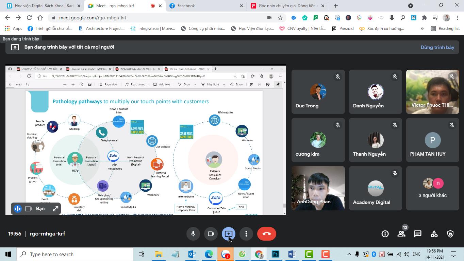Open Photoshop from the taskbar
The height and width of the screenshot is (261, 464).
275,254
